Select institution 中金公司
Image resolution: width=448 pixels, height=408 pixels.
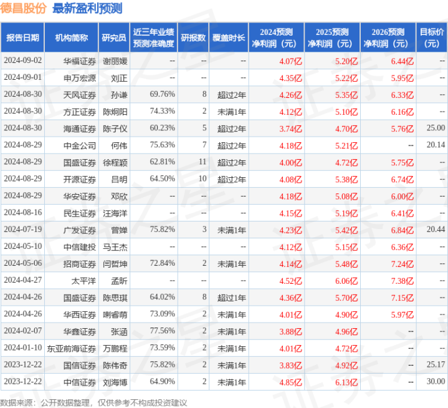point(80,145)
